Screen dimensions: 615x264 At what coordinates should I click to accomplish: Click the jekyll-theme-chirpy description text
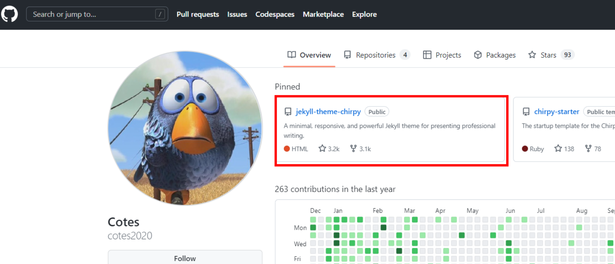coord(390,131)
